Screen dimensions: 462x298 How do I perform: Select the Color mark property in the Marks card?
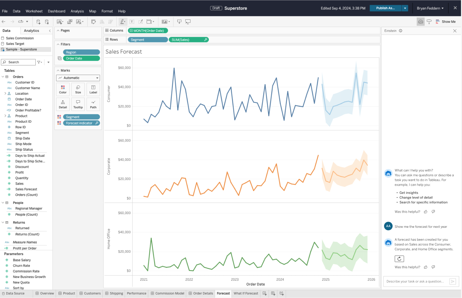pyautogui.click(x=63, y=89)
